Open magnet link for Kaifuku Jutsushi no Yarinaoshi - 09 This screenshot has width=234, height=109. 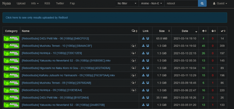point(148,75)
